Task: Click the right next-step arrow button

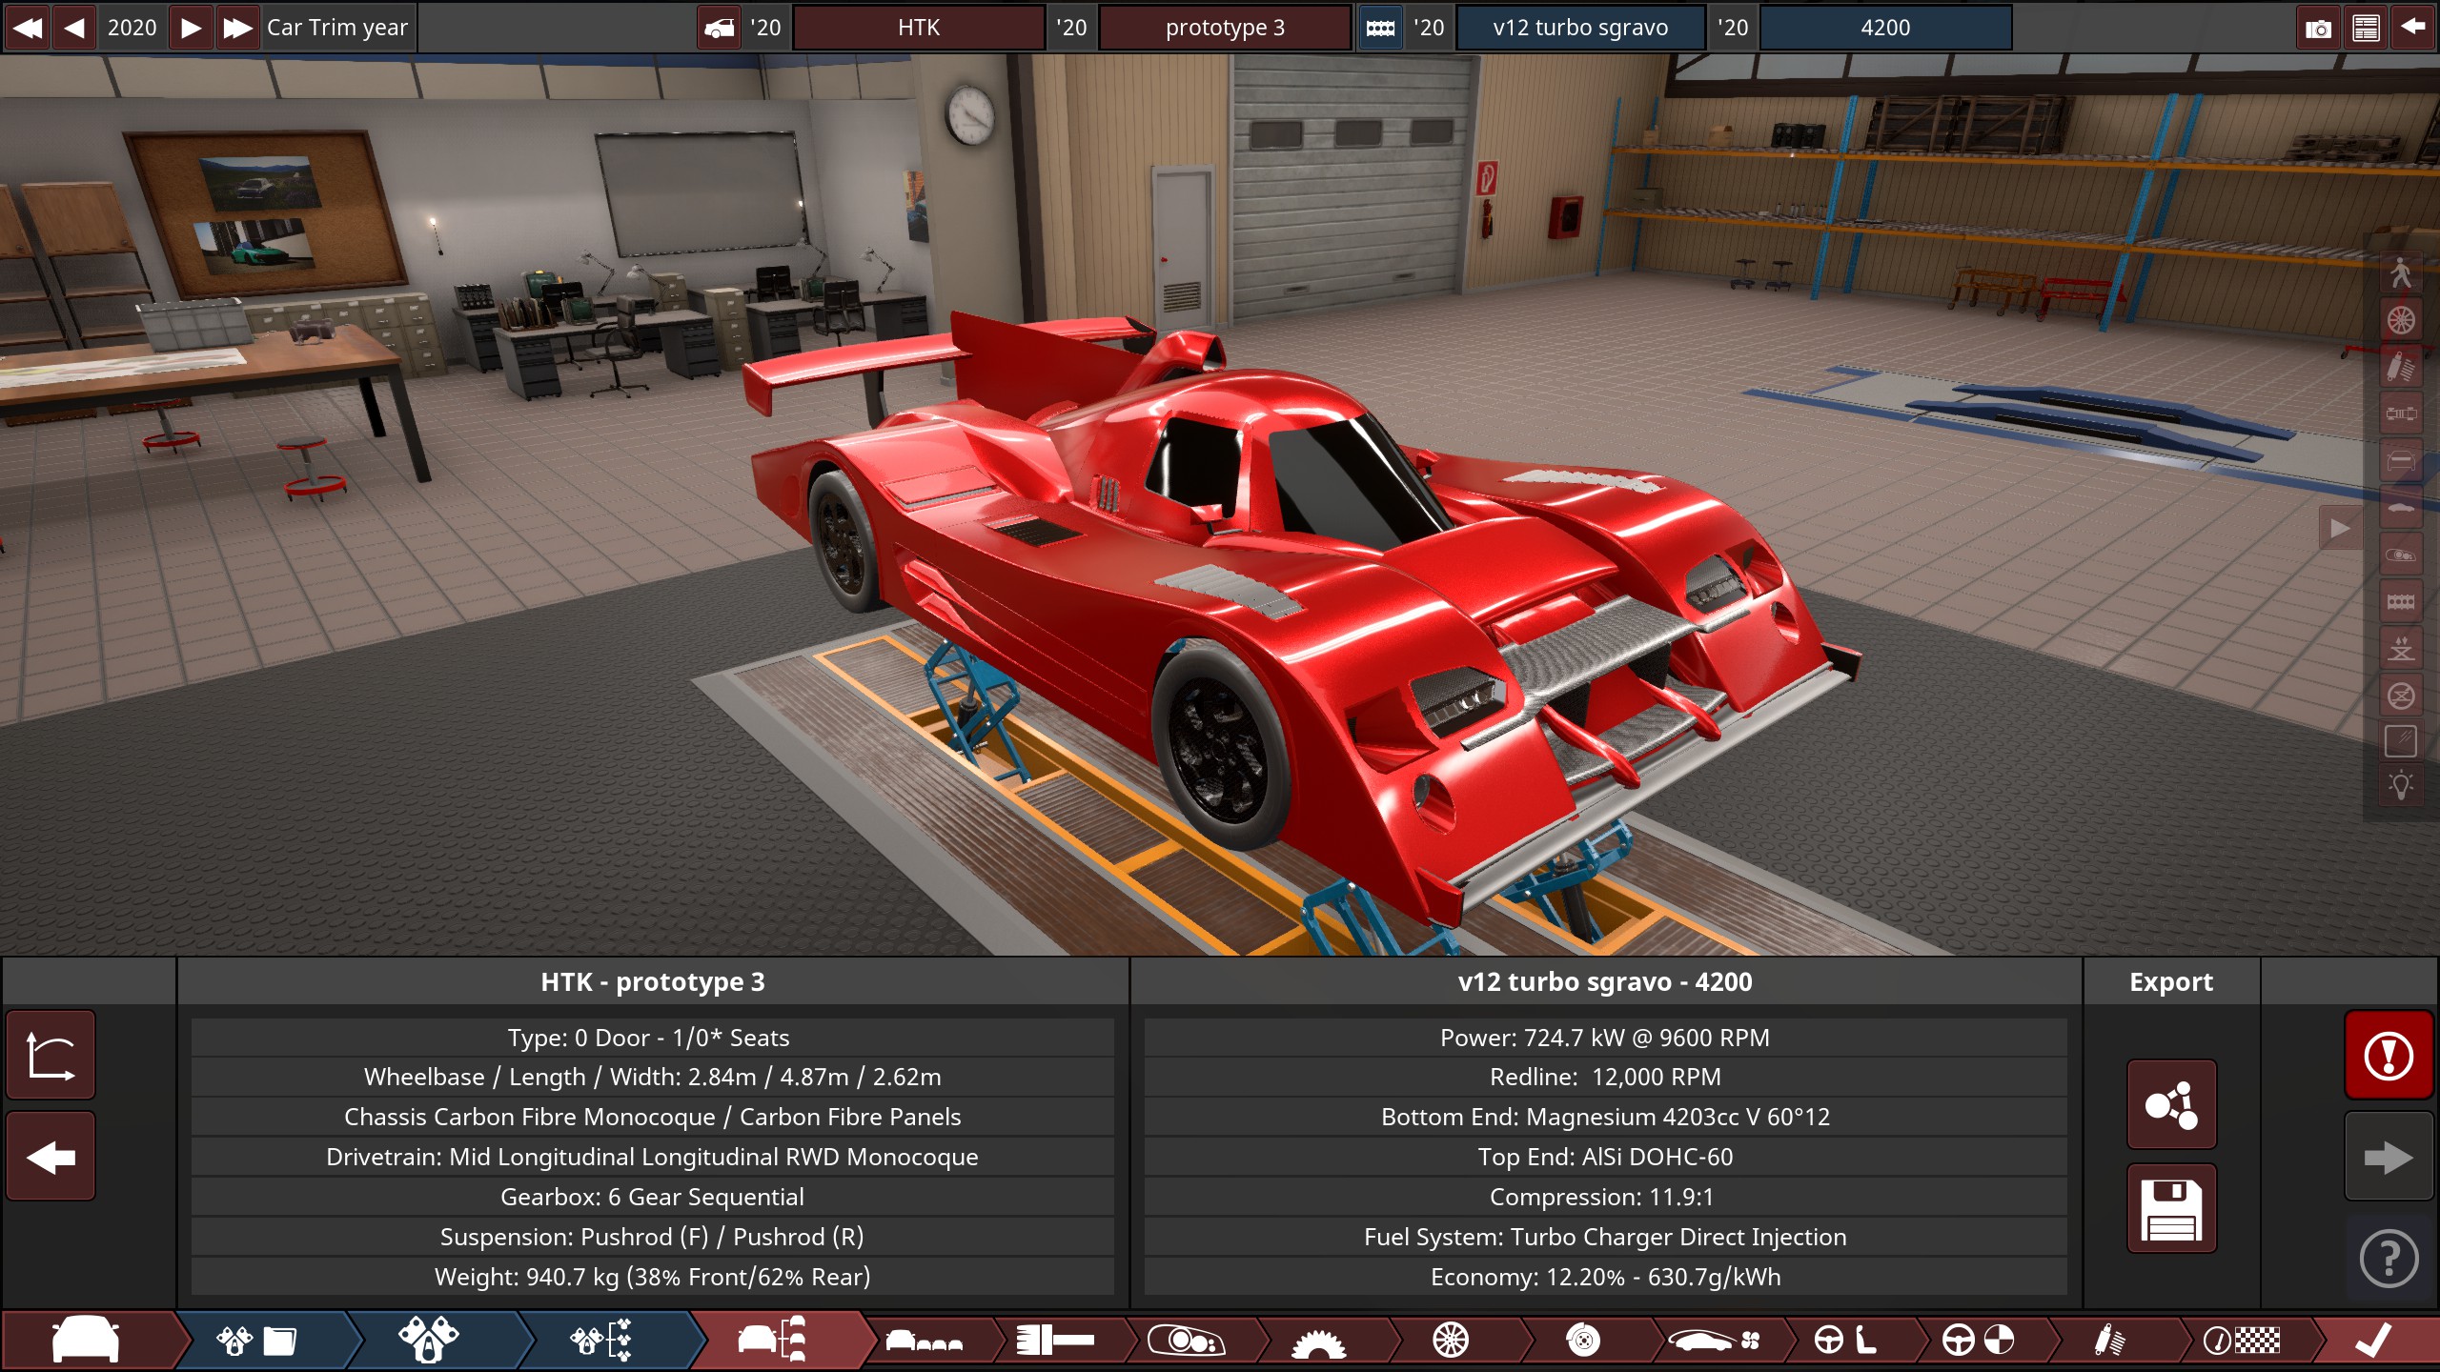Action: pyautogui.click(x=2389, y=1158)
